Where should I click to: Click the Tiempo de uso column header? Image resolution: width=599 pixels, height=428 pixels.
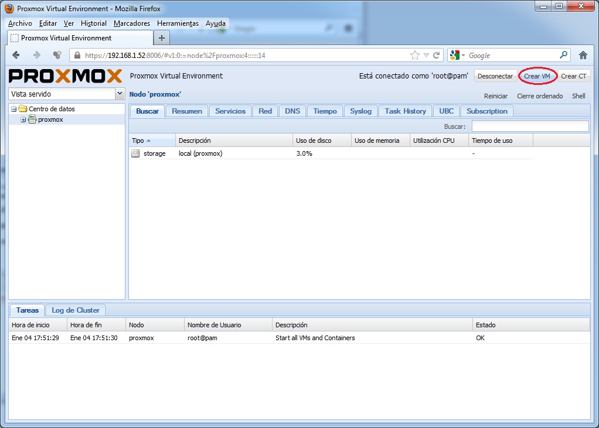coord(501,141)
